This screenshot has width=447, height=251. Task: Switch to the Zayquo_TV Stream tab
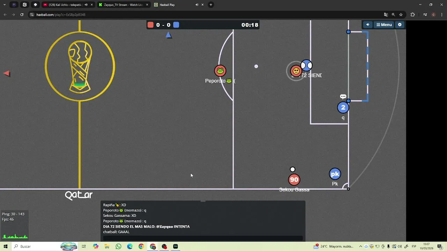coord(123,5)
